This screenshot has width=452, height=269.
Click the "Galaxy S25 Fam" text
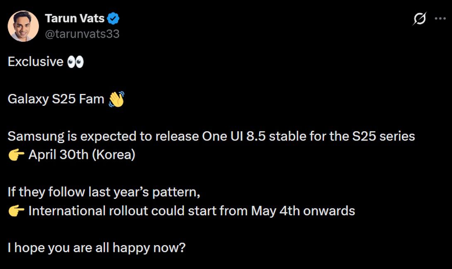[56, 99]
